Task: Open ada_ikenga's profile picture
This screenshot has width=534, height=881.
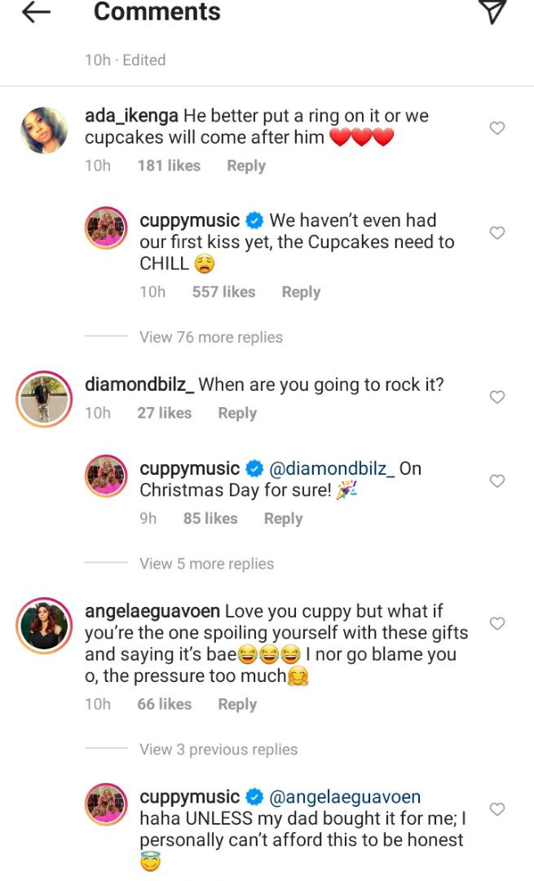Action: coord(42,130)
